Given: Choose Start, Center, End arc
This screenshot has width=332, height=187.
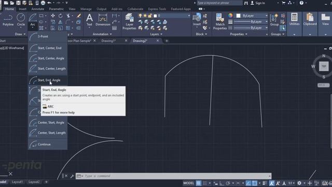Looking at the screenshot, I should pos(48,48).
